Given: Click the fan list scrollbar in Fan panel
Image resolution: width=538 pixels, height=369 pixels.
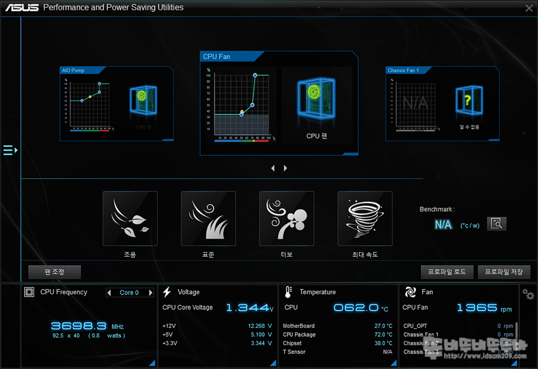Looking at the screenshot, I should click(x=516, y=334).
